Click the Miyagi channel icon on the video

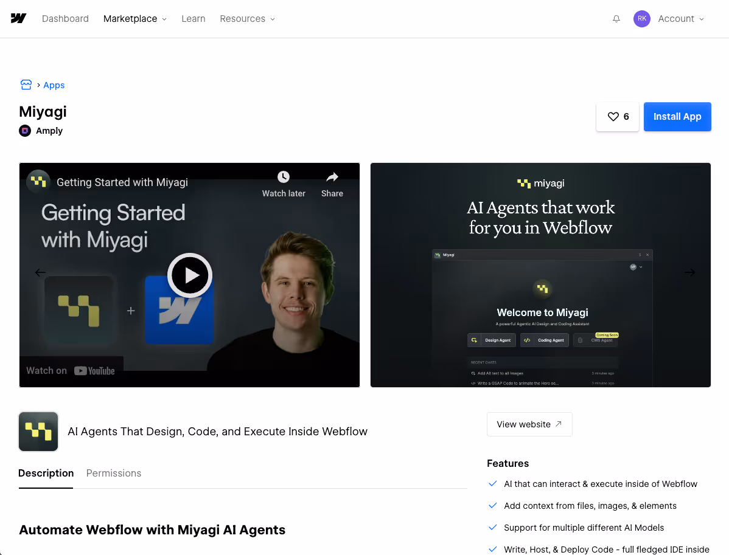[x=38, y=182]
